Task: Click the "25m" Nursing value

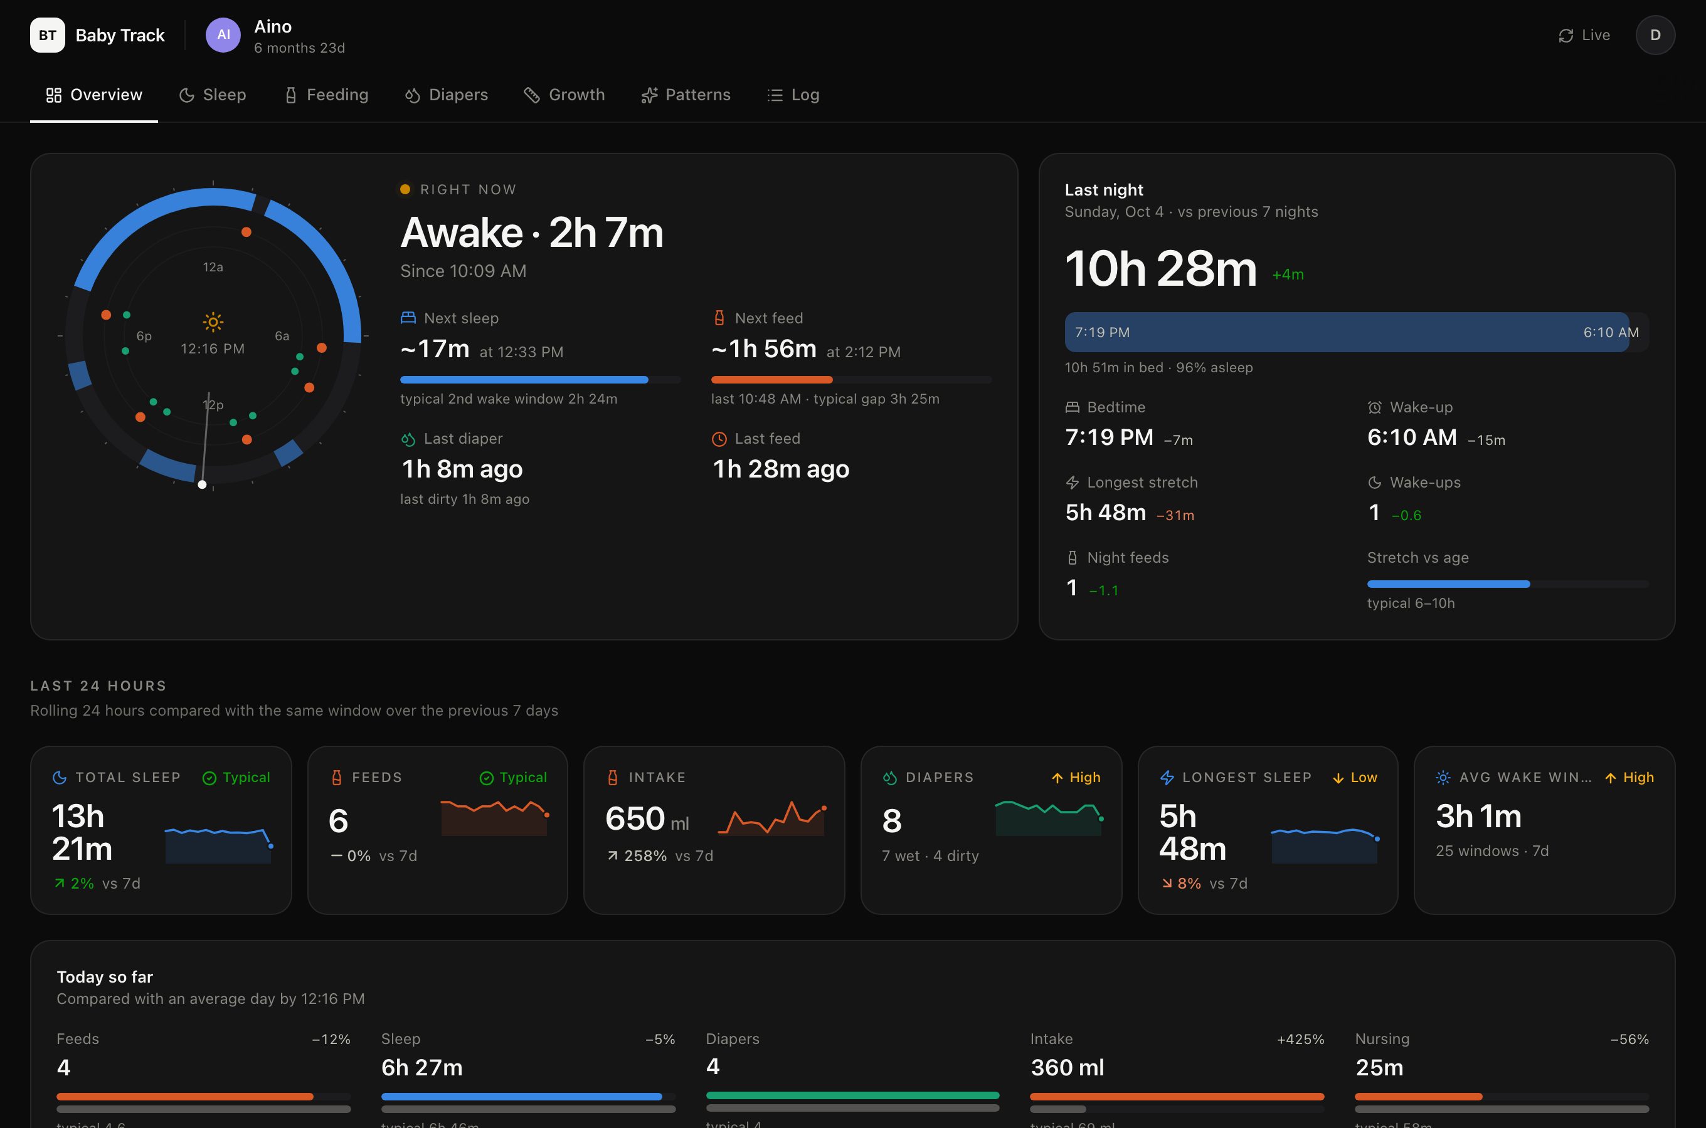Action: (1379, 1068)
